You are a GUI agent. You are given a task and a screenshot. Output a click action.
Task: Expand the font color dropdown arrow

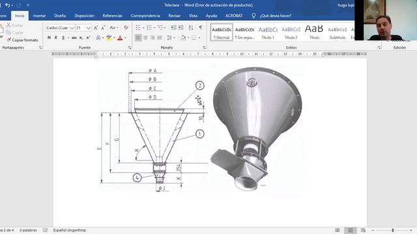pyautogui.click(x=125, y=38)
